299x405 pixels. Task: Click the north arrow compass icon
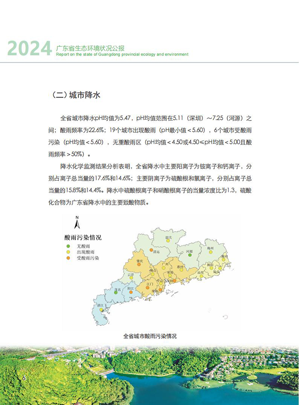pos(78,223)
